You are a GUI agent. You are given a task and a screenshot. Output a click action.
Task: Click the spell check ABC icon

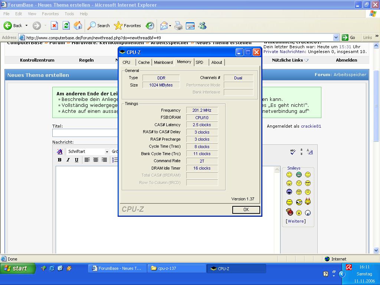click(293, 152)
